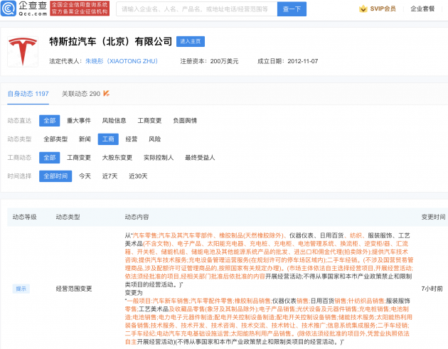Select the 近30天 time filter

click(x=138, y=176)
